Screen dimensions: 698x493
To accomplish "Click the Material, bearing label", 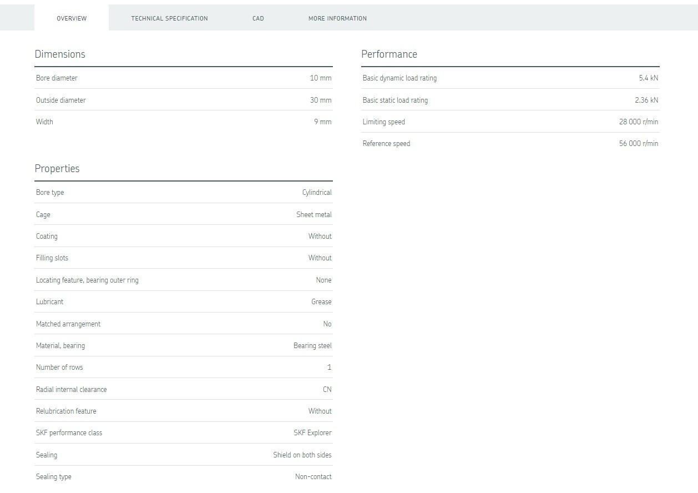I will pyautogui.click(x=60, y=345).
